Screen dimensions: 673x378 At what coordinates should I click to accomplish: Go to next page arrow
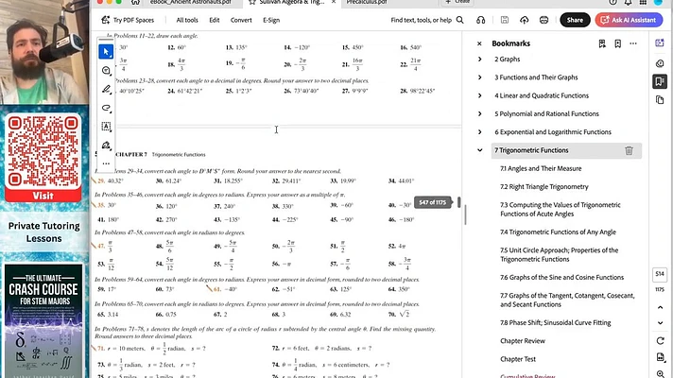(660, 322)
